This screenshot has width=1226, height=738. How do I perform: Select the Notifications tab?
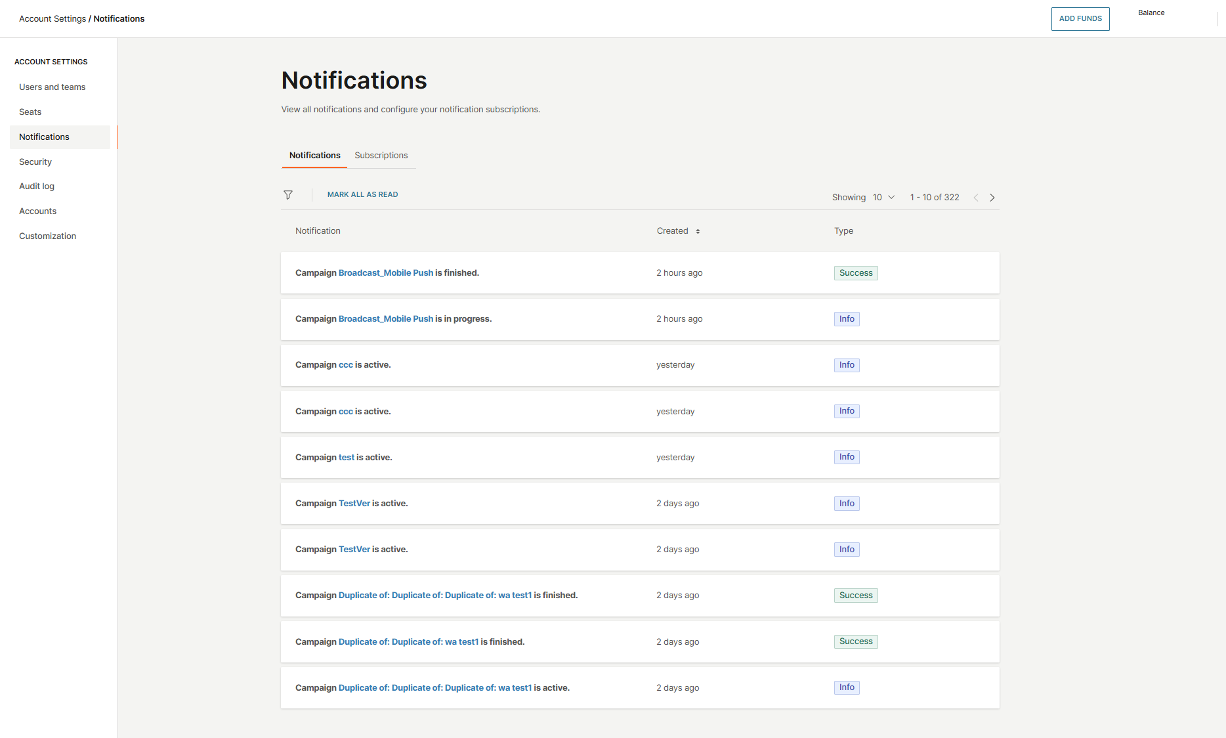pos(315,156)
